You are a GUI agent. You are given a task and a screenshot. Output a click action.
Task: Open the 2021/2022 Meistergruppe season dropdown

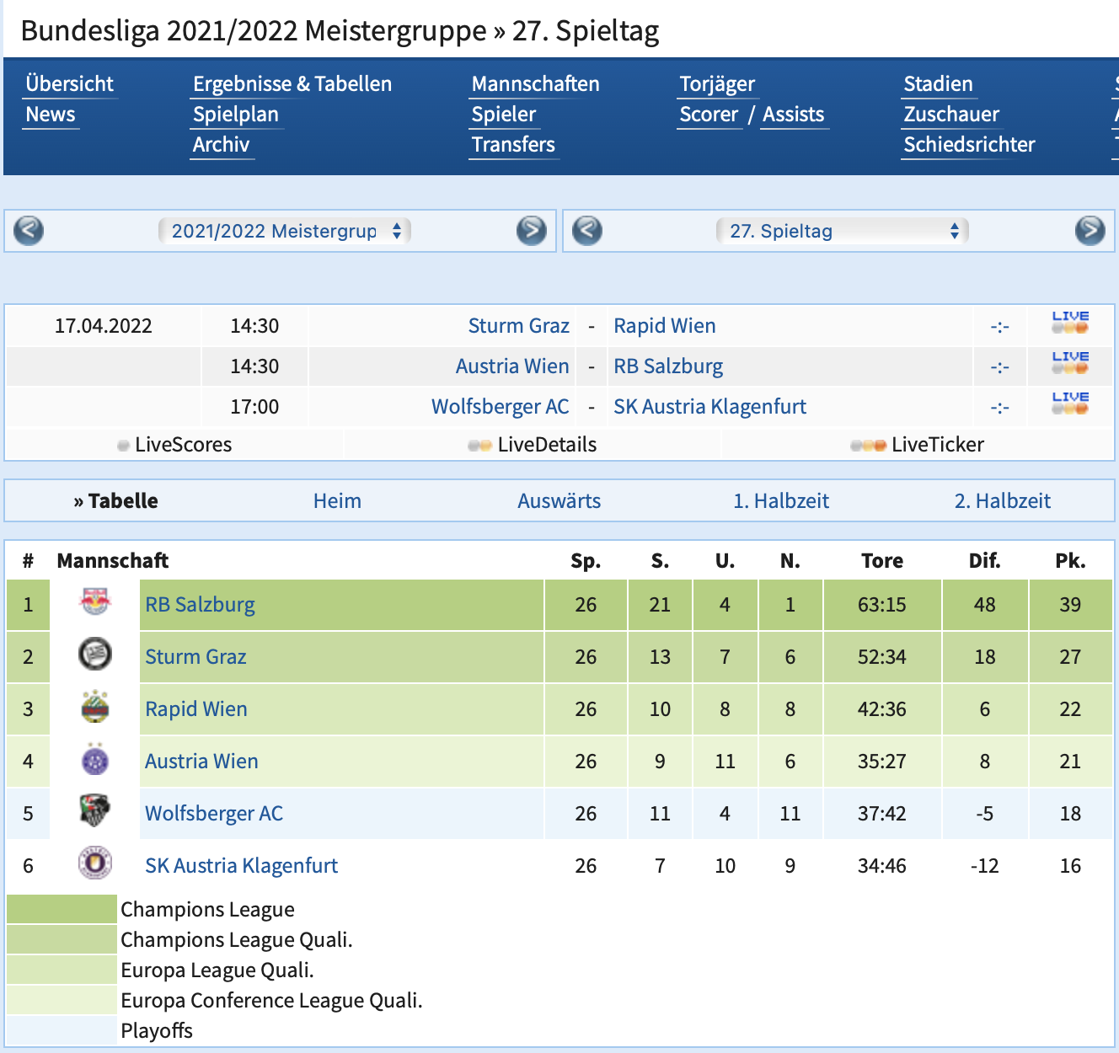[285, 231]
